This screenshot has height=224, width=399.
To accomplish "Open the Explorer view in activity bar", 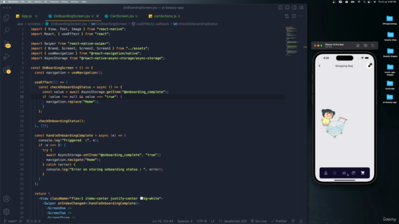I will point(7,17).
